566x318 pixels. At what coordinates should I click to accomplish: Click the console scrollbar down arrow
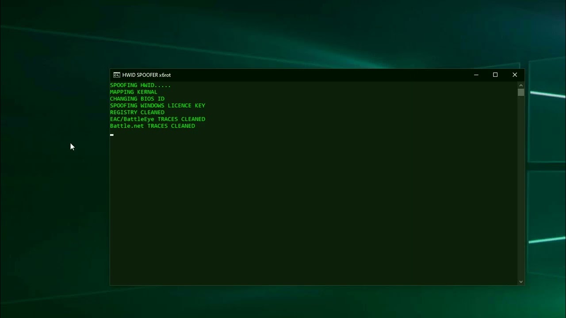521,281
